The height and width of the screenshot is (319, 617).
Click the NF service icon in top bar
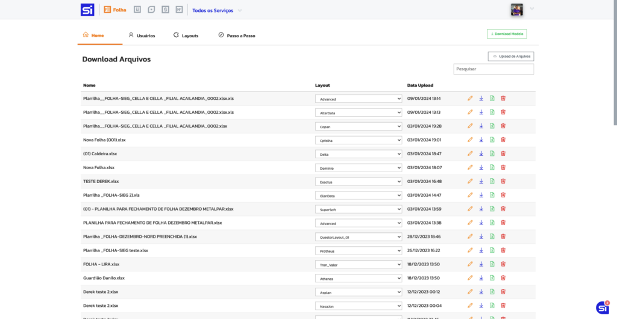click(x=179, y=10)
